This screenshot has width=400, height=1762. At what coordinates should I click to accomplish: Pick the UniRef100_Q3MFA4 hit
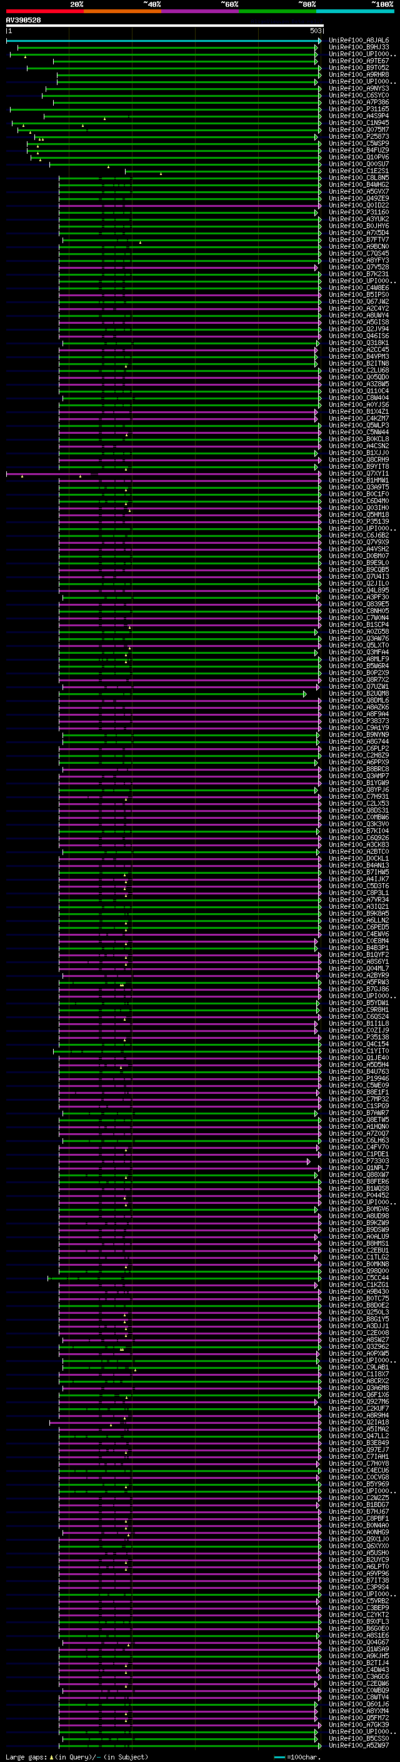[359, 652]
